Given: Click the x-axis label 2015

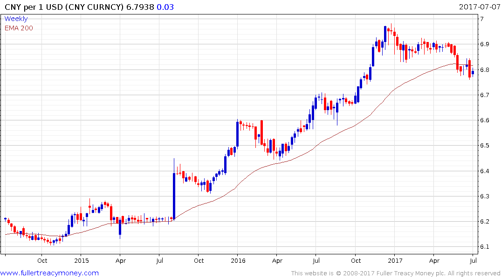Looking at the screenshot, I should [82, 260].
